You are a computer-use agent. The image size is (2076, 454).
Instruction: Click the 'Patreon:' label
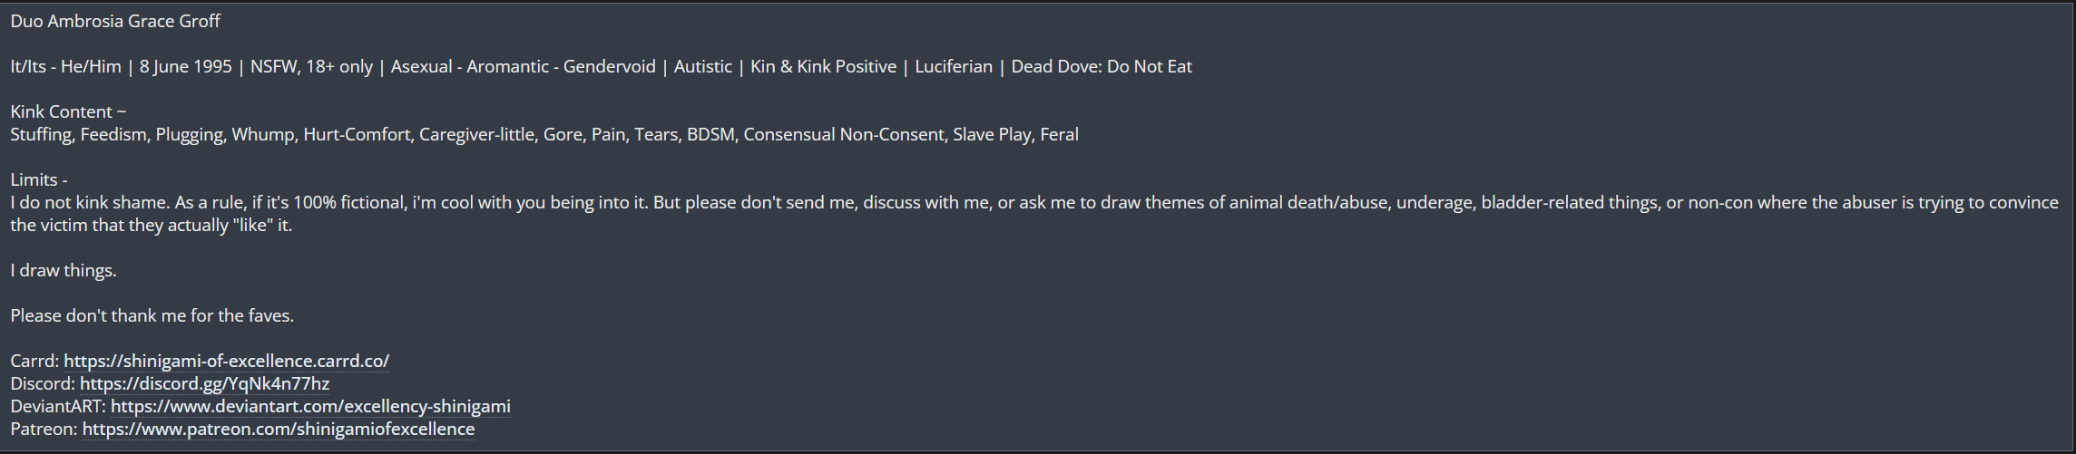click(44, 429)
